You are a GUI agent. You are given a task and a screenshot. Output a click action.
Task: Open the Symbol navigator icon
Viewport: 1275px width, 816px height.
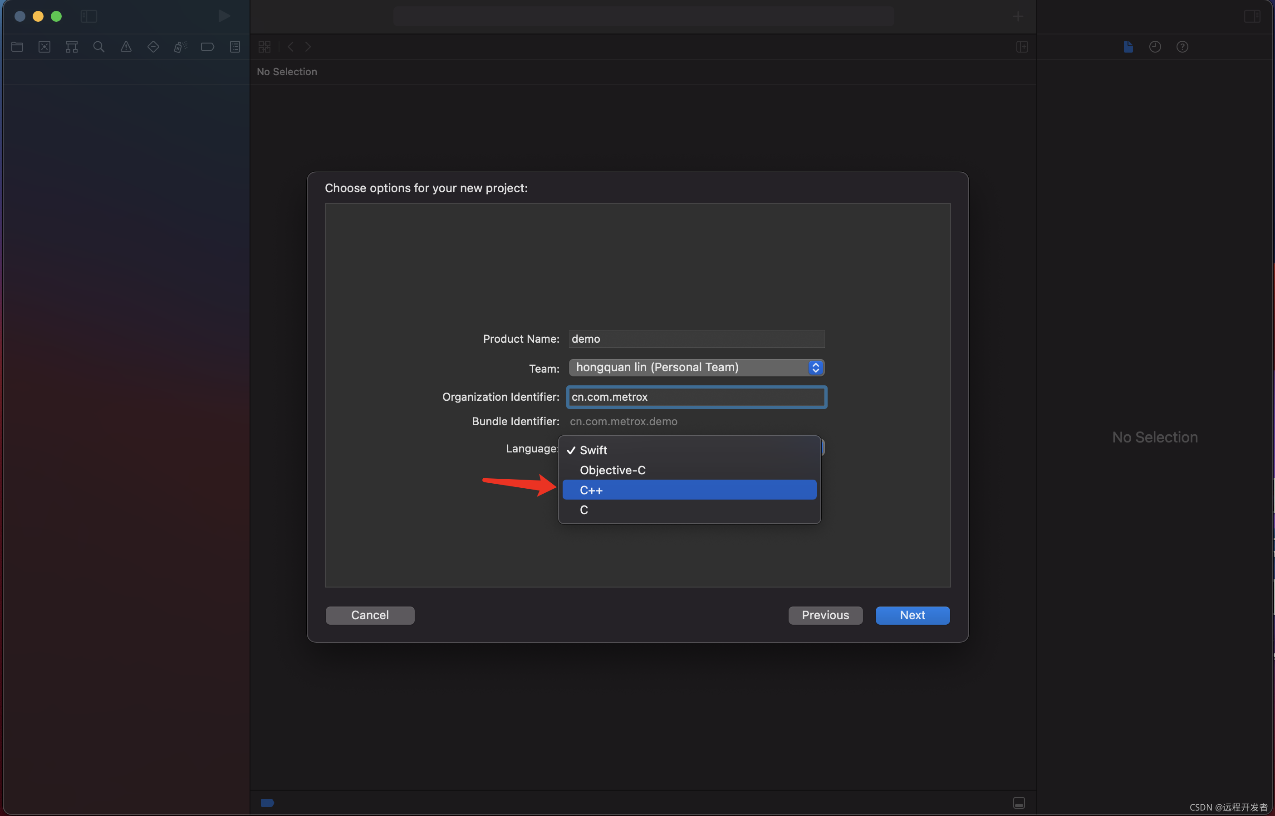[x=72, y=47]
